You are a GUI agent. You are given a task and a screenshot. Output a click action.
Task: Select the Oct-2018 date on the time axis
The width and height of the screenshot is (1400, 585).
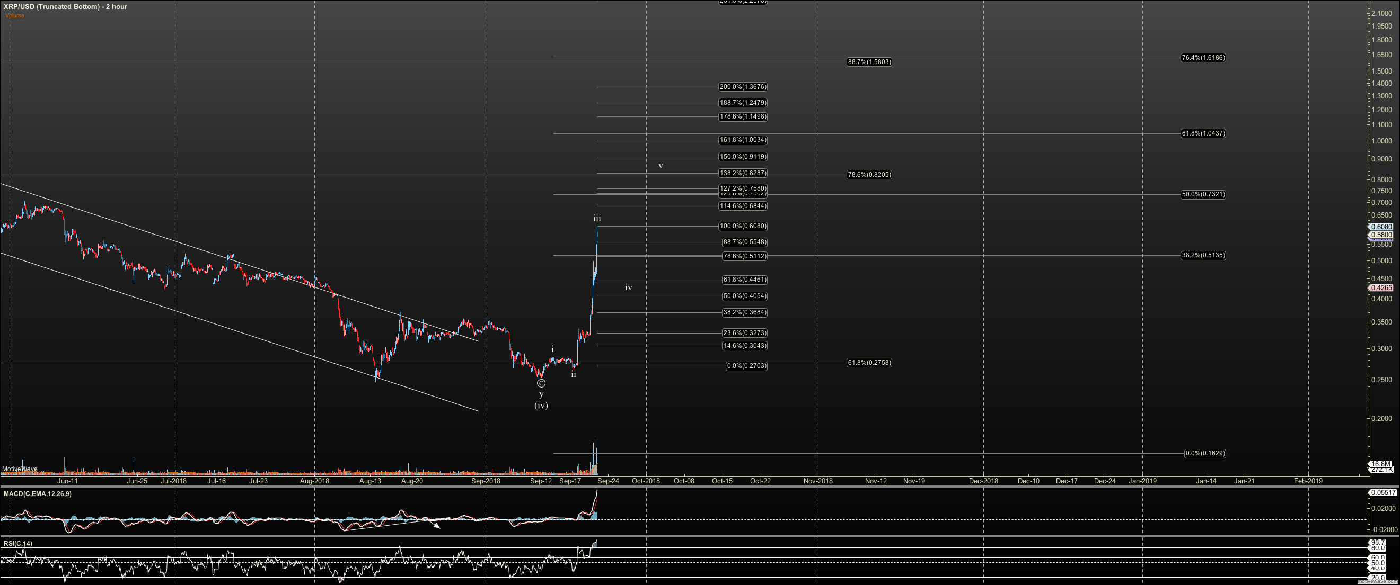(646, 481)
